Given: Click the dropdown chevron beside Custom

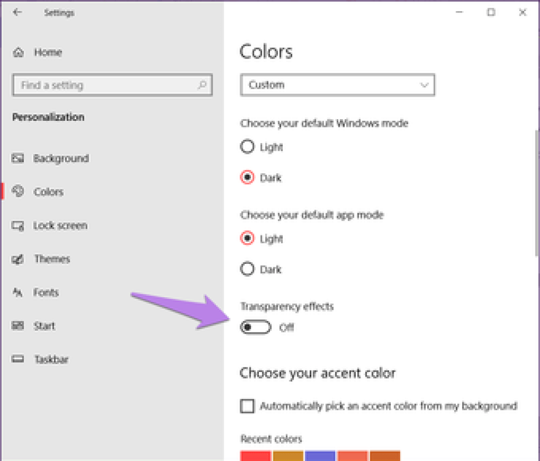Looking at the screenshot, I should (x=424, y=85).
